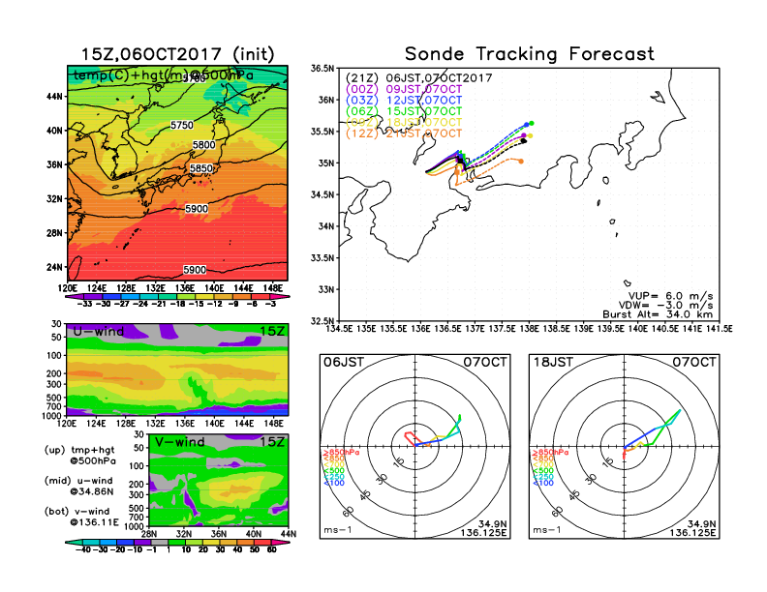Click "136.125E" in the 06JST hodograph

point(483,532)
